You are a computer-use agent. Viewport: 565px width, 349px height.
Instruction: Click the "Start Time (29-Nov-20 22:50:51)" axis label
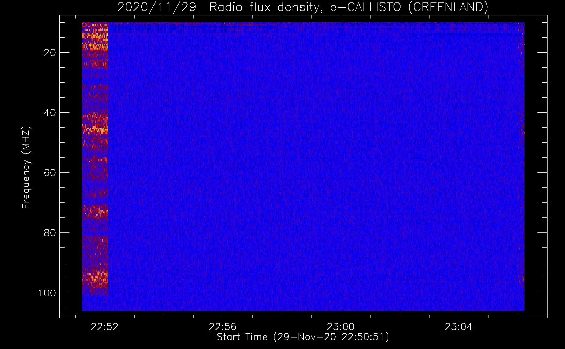303,337
